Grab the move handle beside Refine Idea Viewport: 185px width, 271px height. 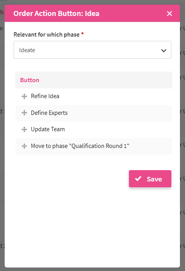coord(24,96)
